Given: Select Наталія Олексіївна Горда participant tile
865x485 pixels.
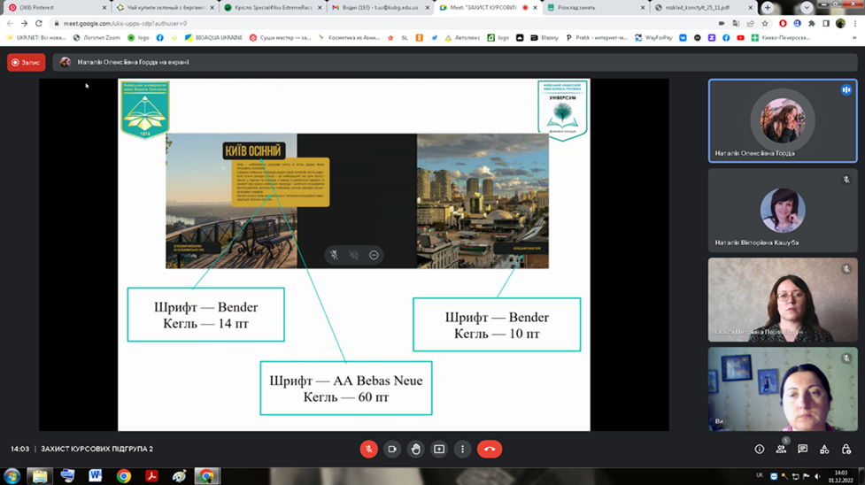Looking at the screenshot, I should point(783,121).
